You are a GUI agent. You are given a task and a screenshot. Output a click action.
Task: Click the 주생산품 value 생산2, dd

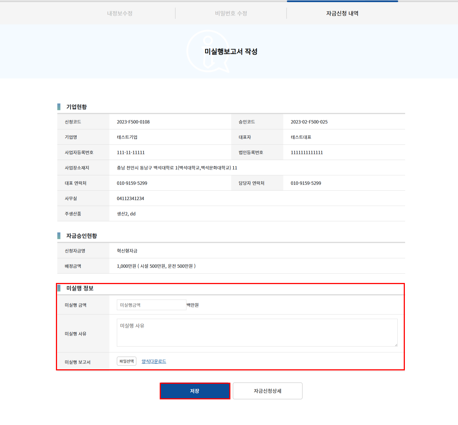pos(126,214)
